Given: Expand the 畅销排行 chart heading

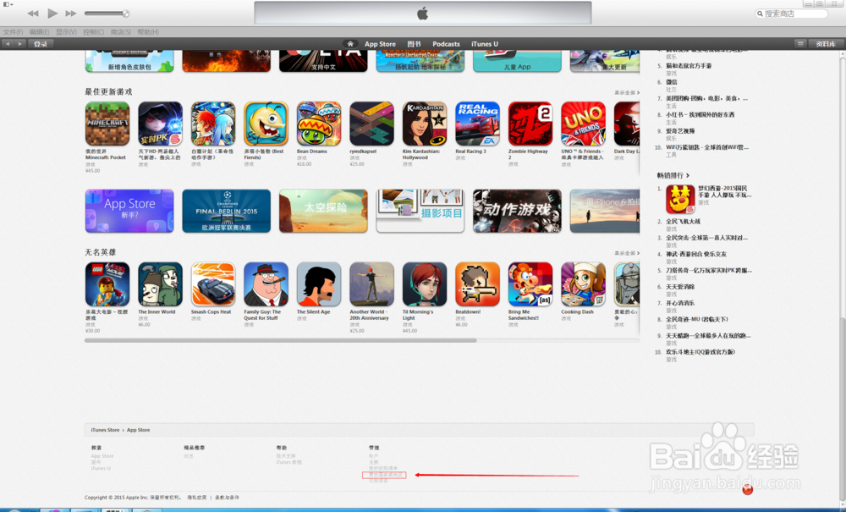Looking at the screenshot, I should tap(673, 175).
